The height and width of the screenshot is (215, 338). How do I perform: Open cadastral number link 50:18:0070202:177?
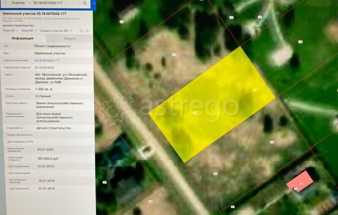coord(47,61)
